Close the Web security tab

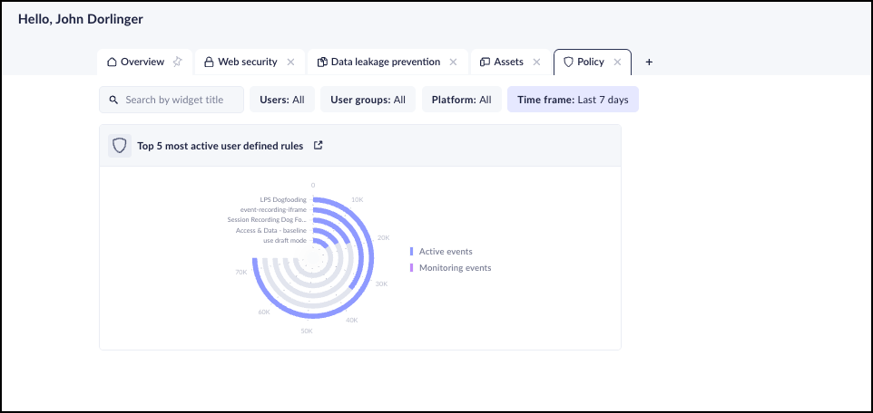[x=290, y=62]
